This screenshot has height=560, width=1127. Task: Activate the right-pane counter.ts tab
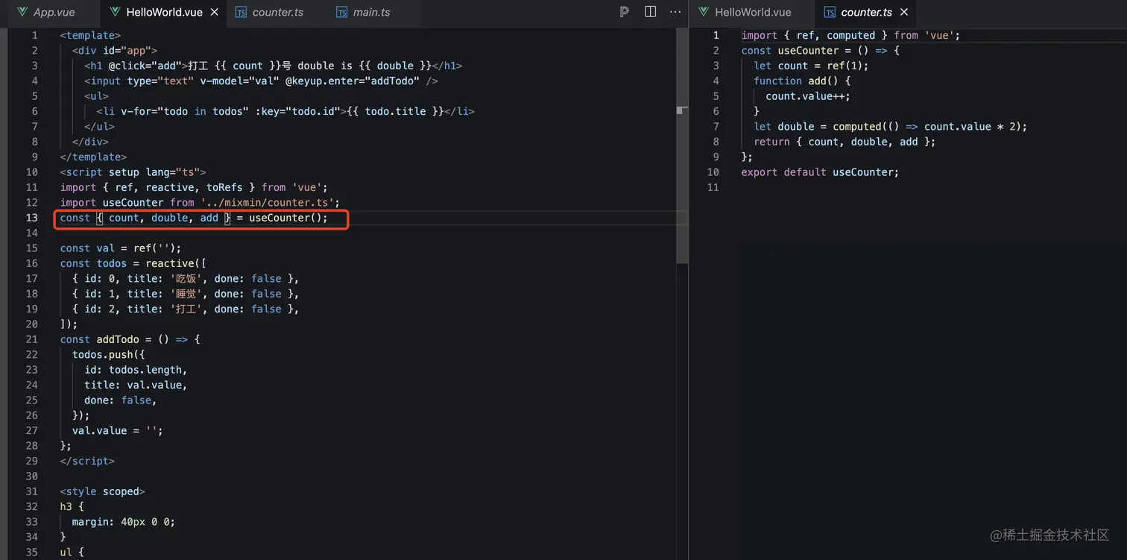point(866,13)
